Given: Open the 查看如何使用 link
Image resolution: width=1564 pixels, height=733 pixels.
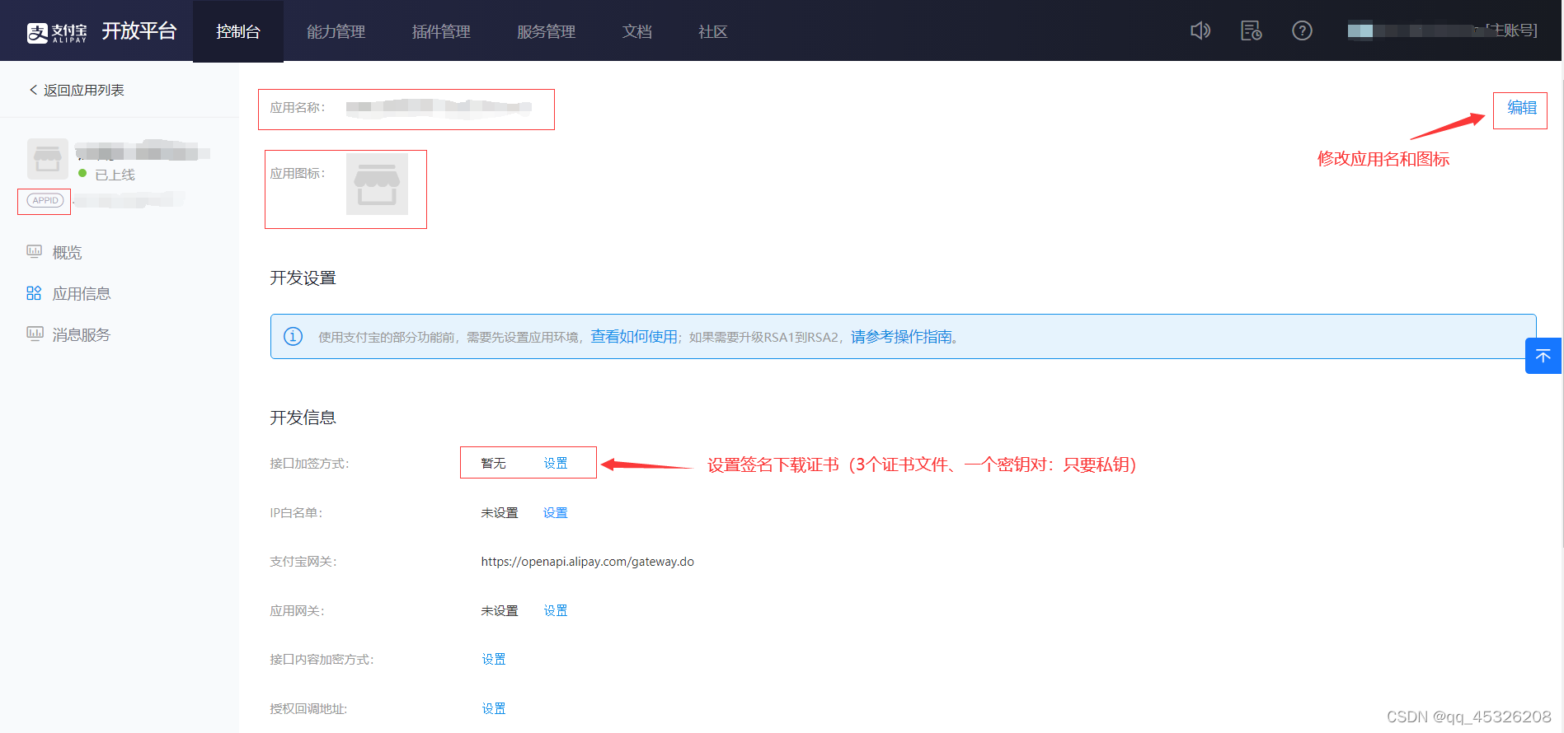Looking at the screenshot, I should tap(633, 337).
